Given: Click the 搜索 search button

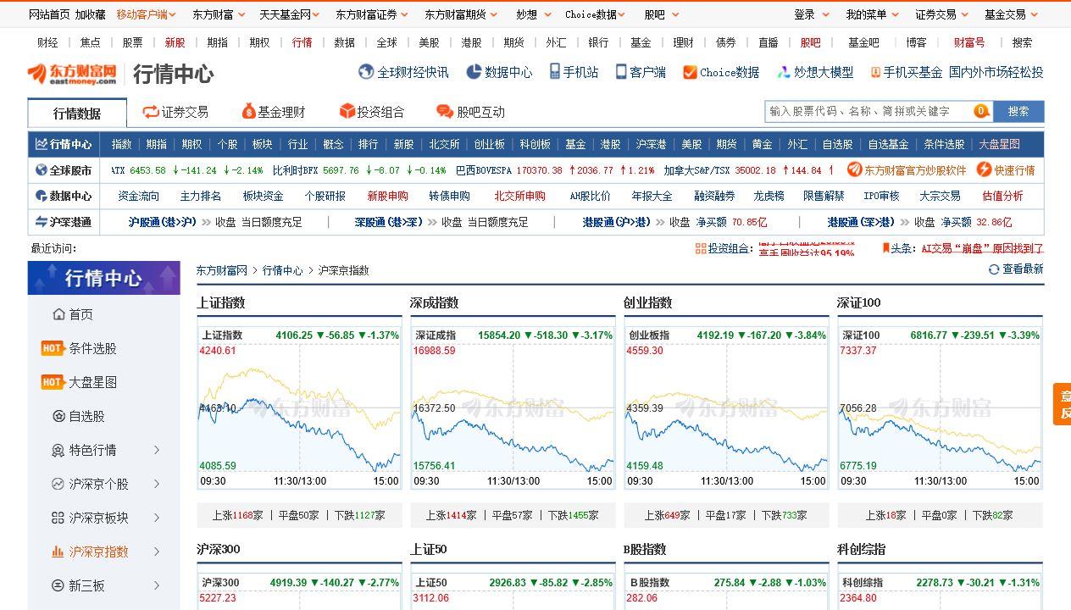Looking at the screenshot, I should pyautogui.click(x=1018, y=111).
